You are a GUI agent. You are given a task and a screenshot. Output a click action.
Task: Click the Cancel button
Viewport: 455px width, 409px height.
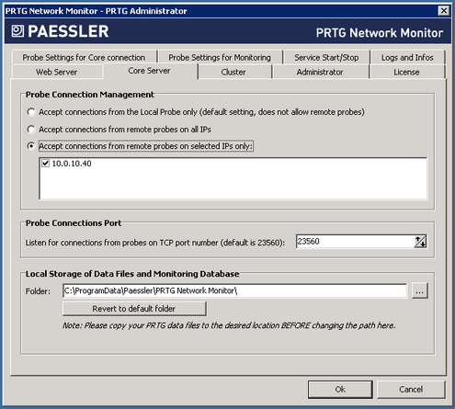coord(411,389)
